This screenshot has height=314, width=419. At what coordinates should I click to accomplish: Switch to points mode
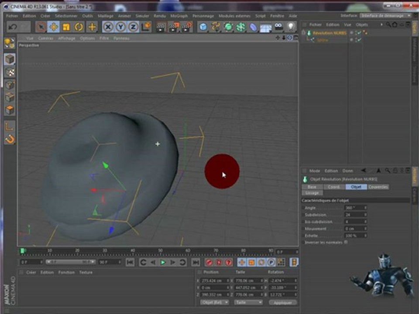tap(10, 85)
